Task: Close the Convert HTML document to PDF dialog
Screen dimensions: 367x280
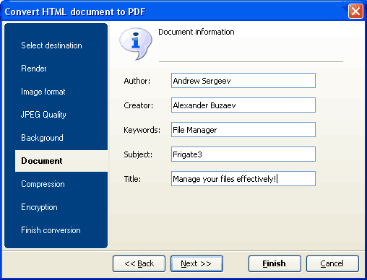Action: click(x=355, y=11)
